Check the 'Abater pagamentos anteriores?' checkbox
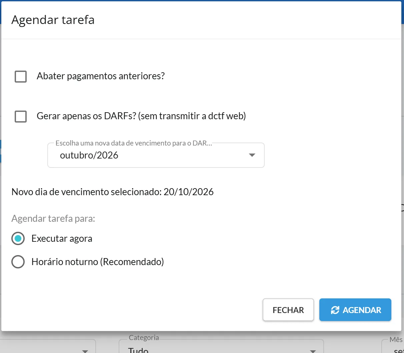 click(x=21, y=76)
